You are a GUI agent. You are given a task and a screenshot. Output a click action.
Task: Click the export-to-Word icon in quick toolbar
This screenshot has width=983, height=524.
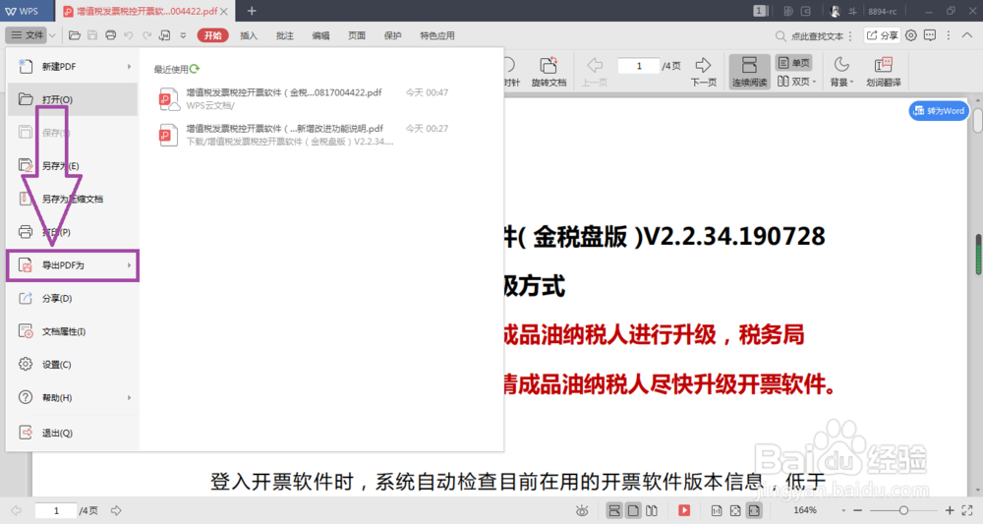165,35
